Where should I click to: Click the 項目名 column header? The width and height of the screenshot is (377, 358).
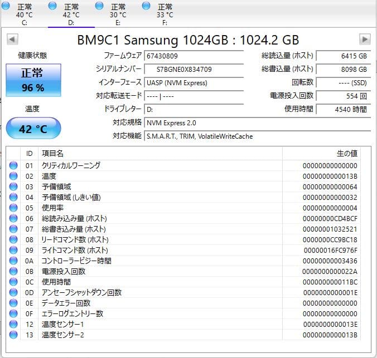[x=161, y=154]
